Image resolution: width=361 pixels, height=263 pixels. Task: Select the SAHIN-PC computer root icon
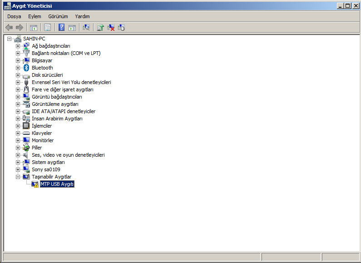[x=18, y=39]
